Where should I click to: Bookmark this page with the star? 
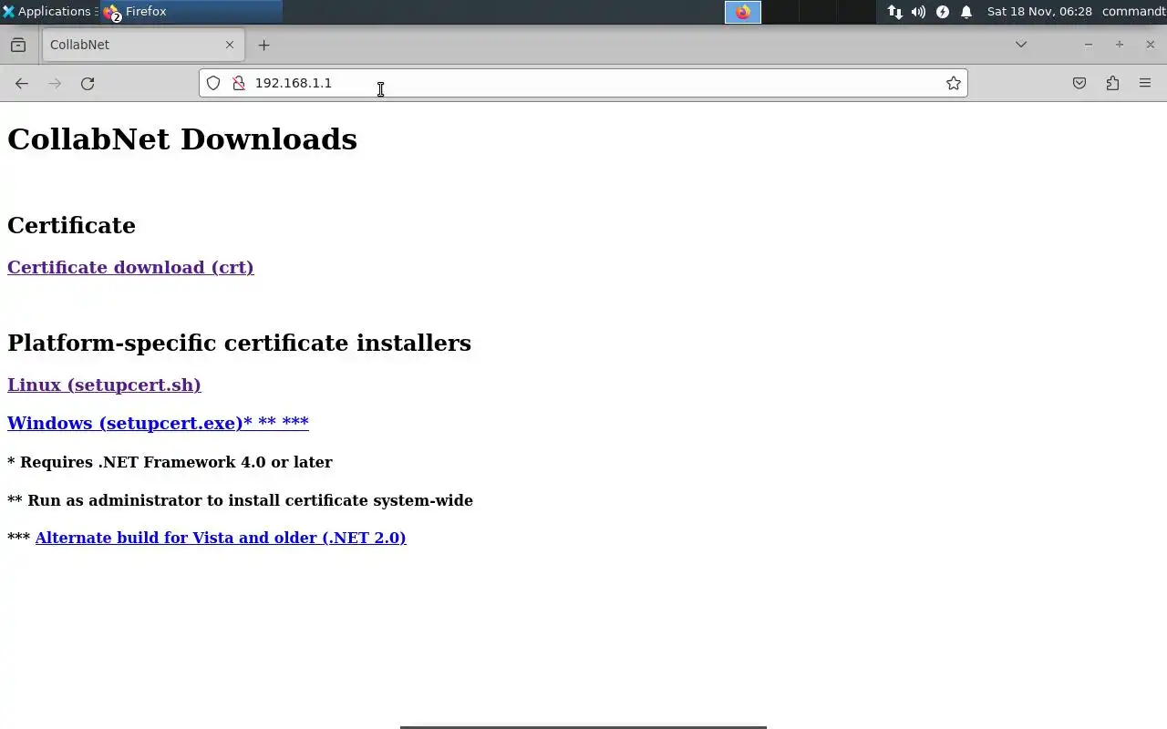pyautogui.click(x=954, y=83)
